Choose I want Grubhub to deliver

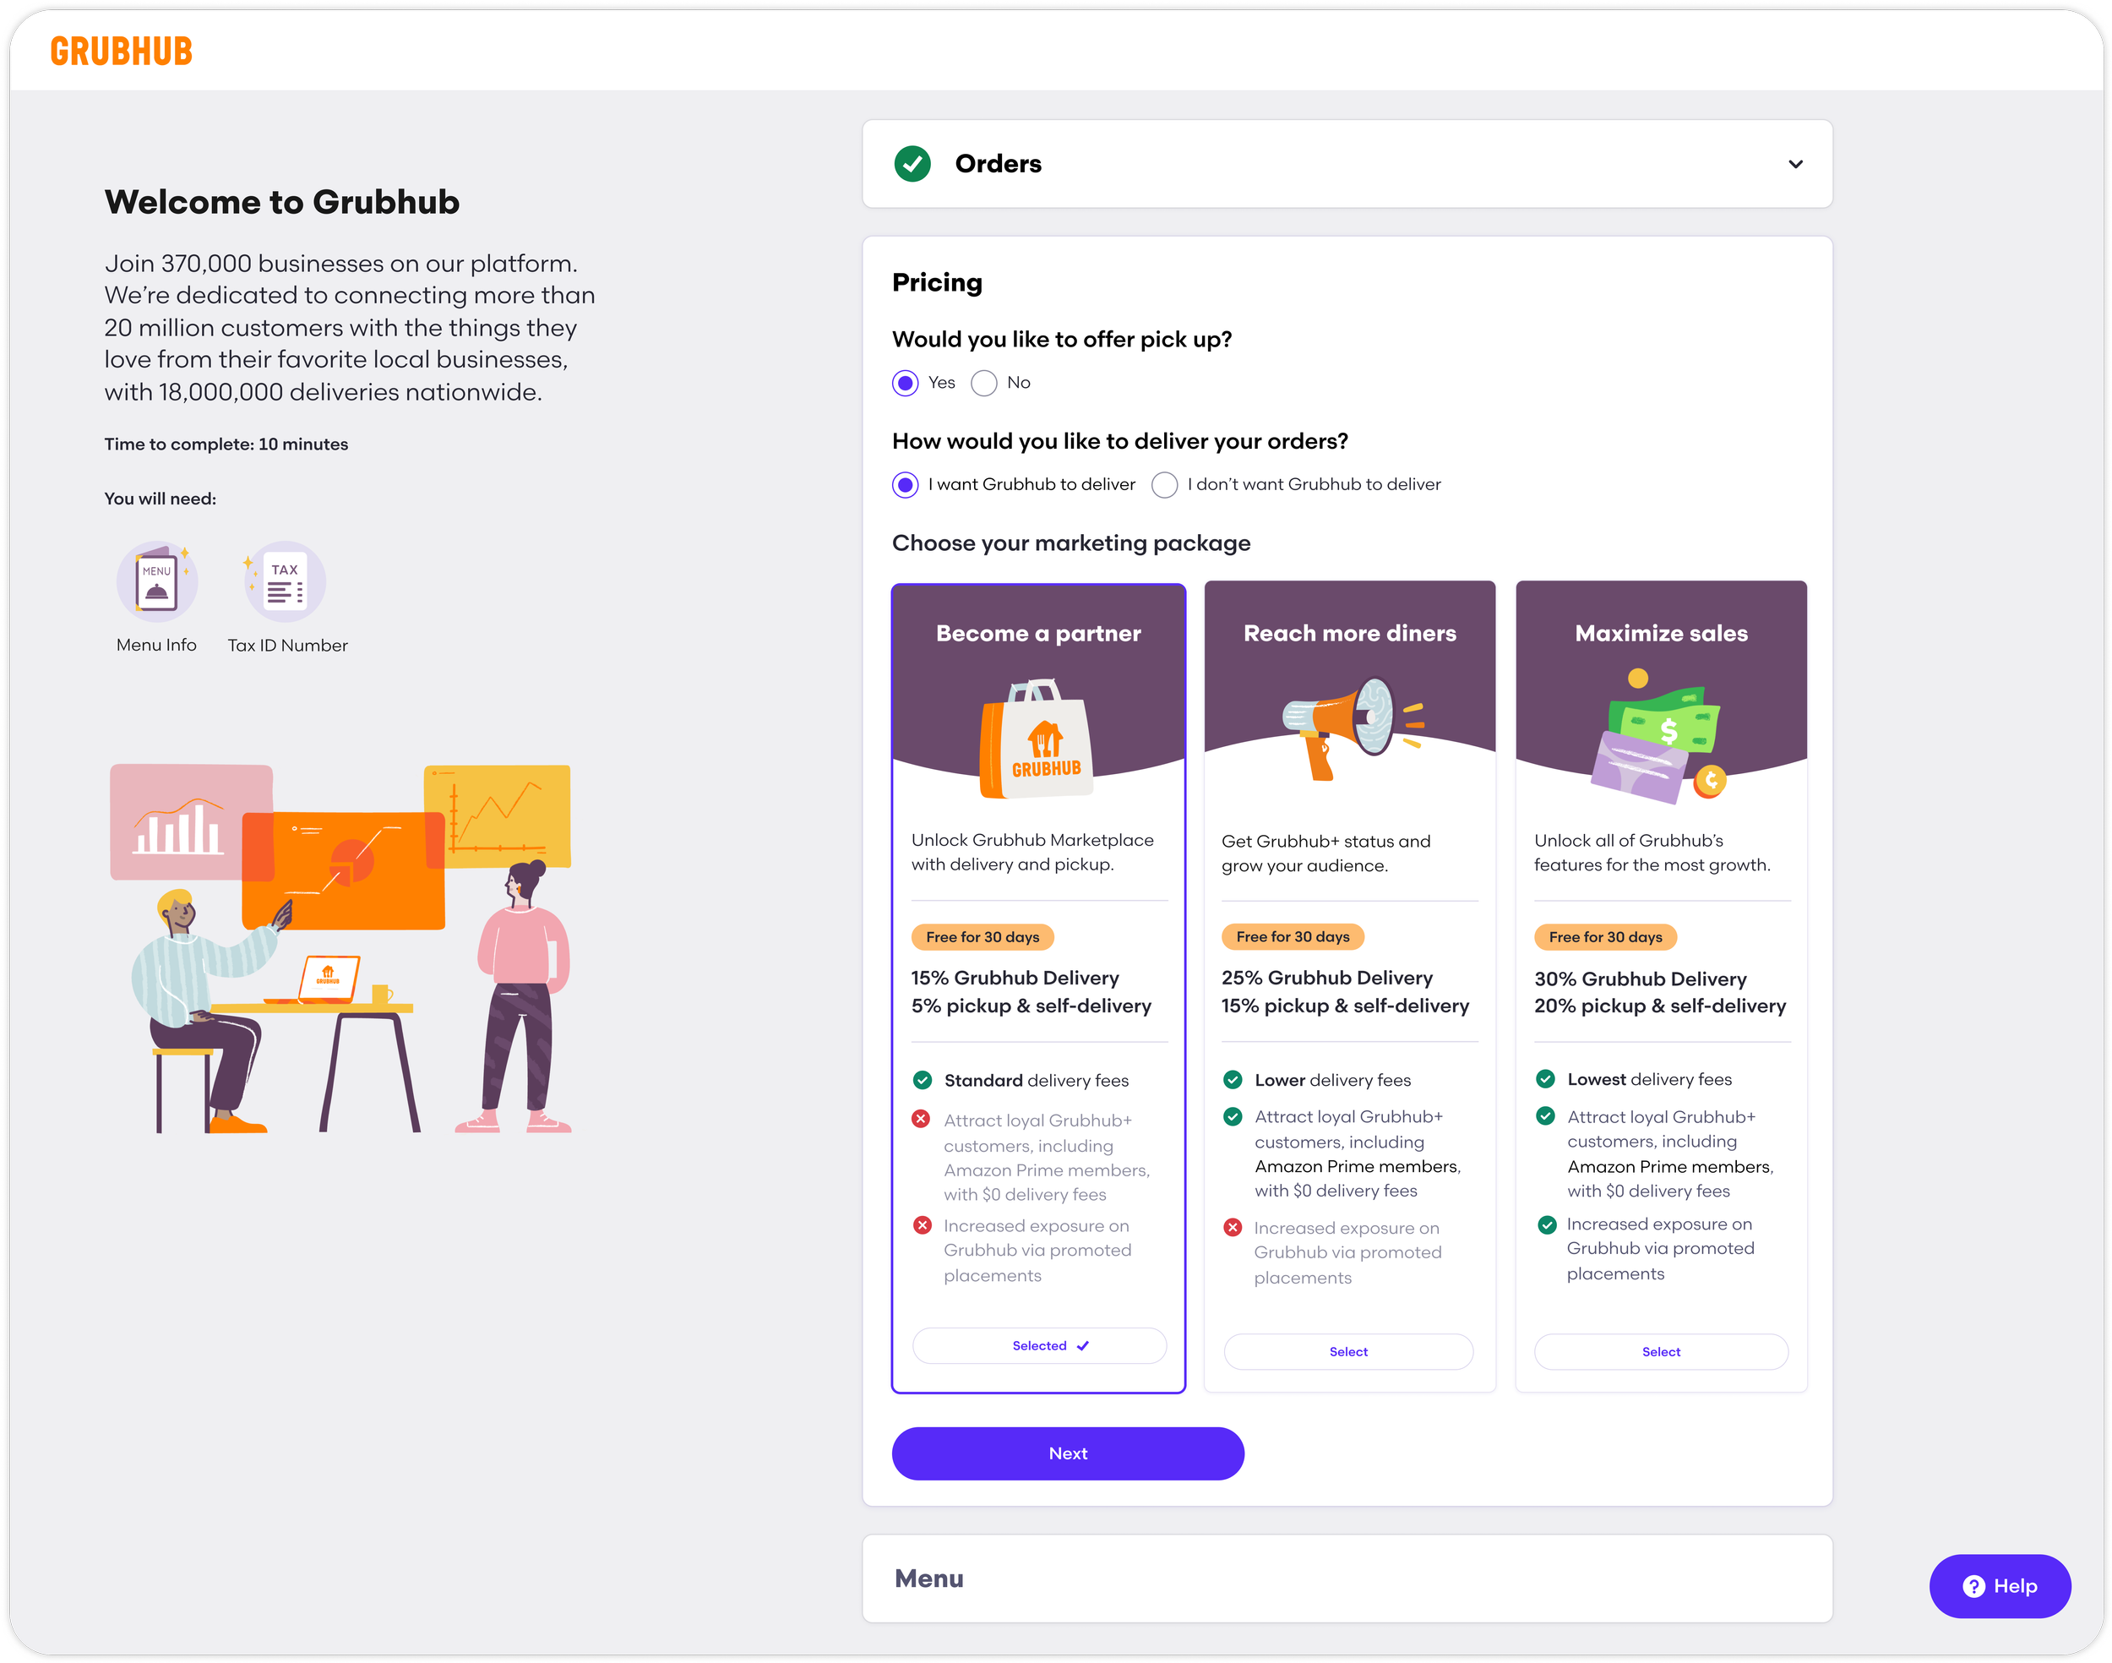click(905, 485)
